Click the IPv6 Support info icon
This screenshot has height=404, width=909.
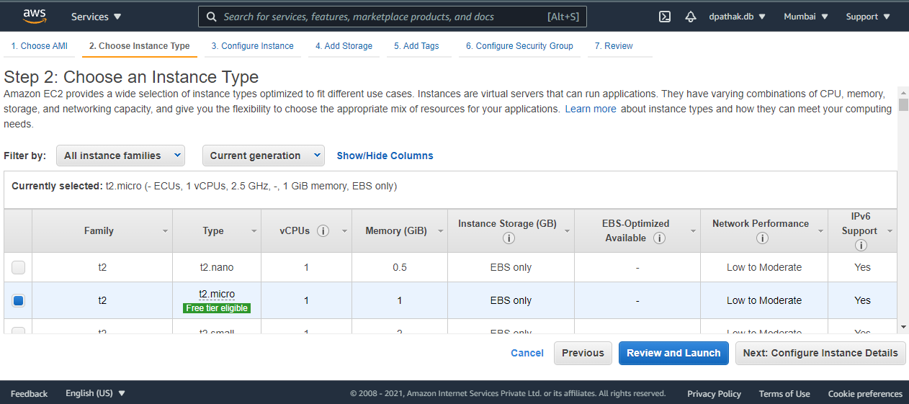tap(860, 246)
